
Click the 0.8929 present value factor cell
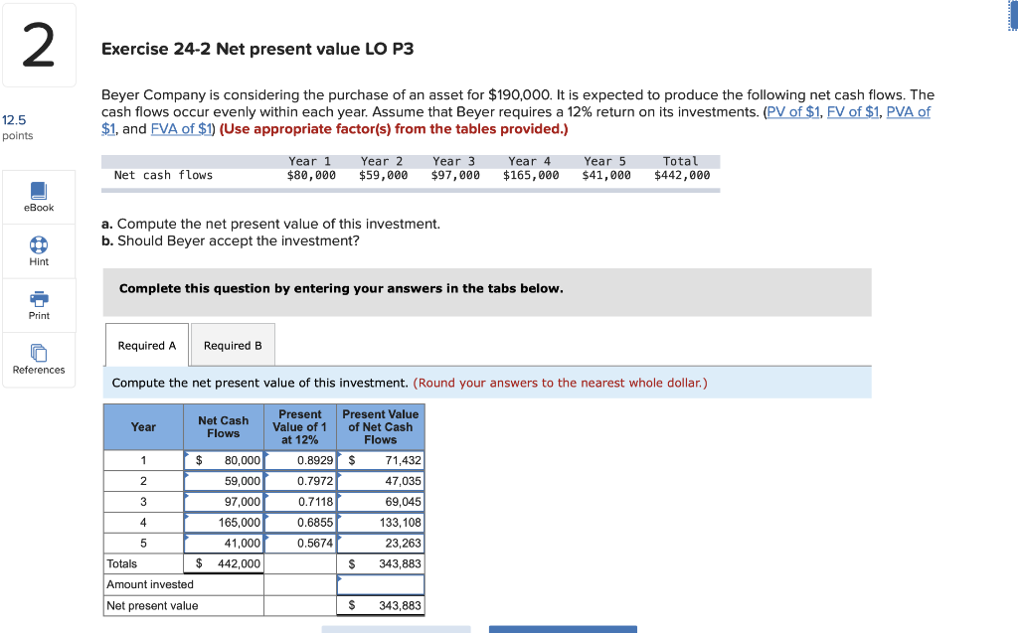[x=299, y=459]
